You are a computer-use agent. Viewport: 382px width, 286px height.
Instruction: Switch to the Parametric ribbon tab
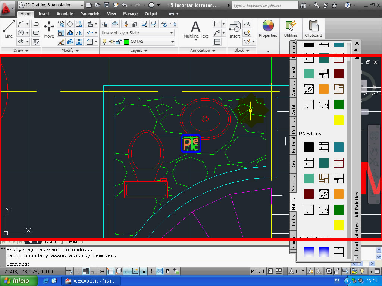point(90,14)
